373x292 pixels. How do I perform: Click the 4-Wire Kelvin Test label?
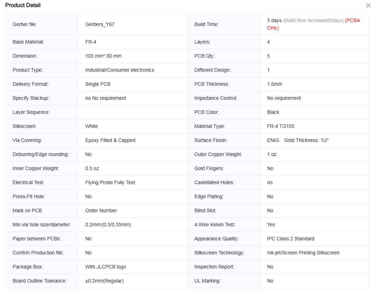(x=215, y=225)
